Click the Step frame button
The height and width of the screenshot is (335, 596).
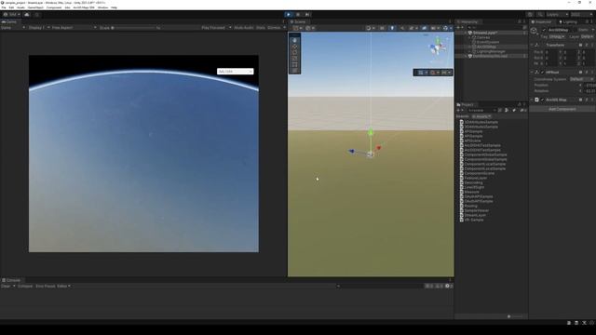307,15
